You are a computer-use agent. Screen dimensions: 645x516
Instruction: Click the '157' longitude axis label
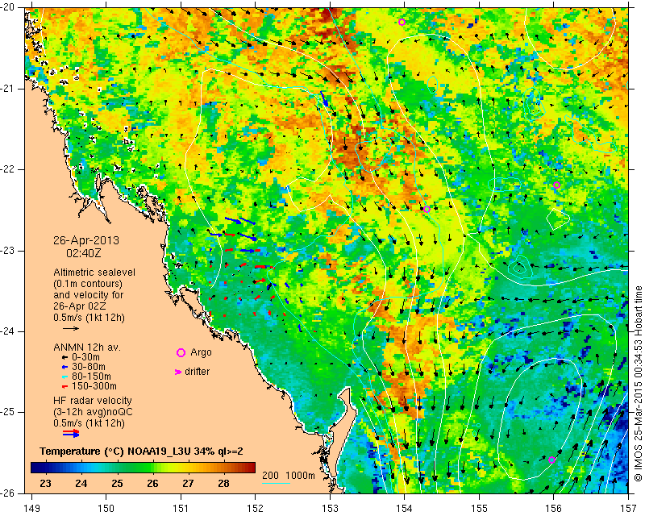coord(629,508)
